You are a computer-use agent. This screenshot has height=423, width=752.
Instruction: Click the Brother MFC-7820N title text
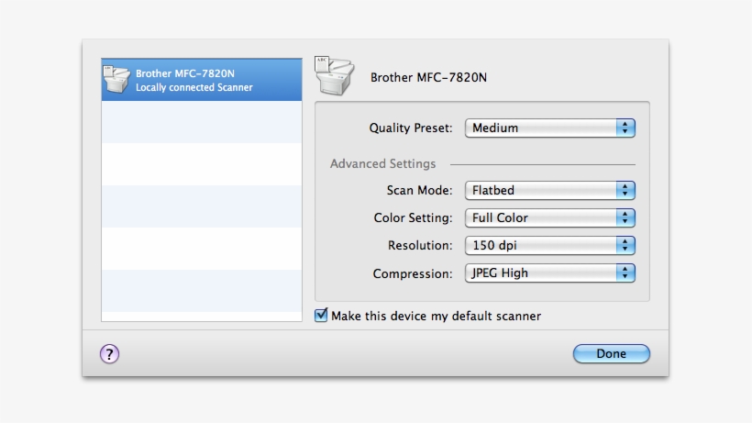[428, 77]
